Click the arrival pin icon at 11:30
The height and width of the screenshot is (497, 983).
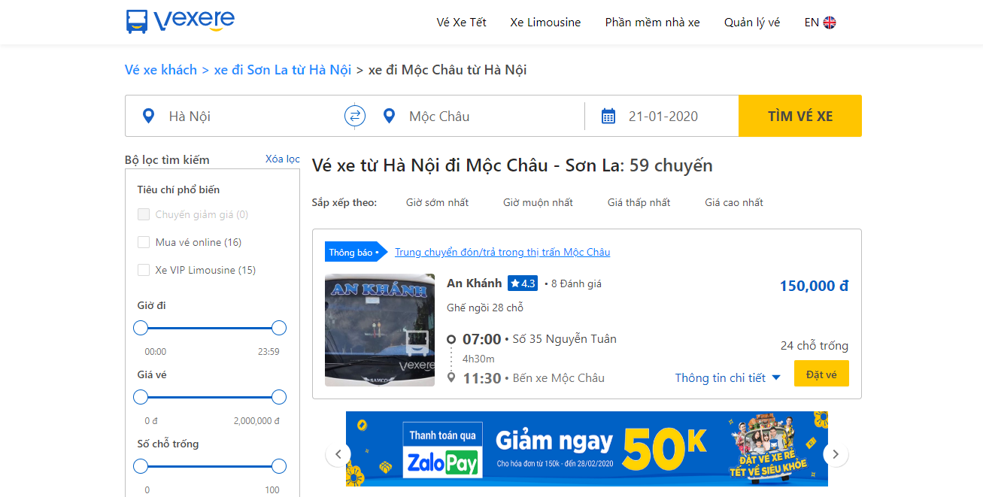[451, 377]
